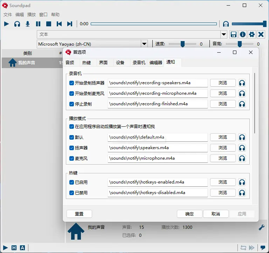Click the main volume slider at top right
269x253 pixels.
(249, 24)
